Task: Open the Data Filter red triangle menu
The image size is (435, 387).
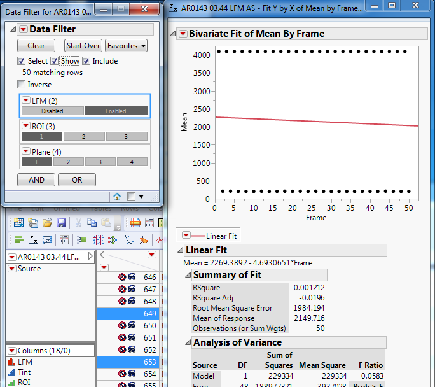Action: pos(24,29)
